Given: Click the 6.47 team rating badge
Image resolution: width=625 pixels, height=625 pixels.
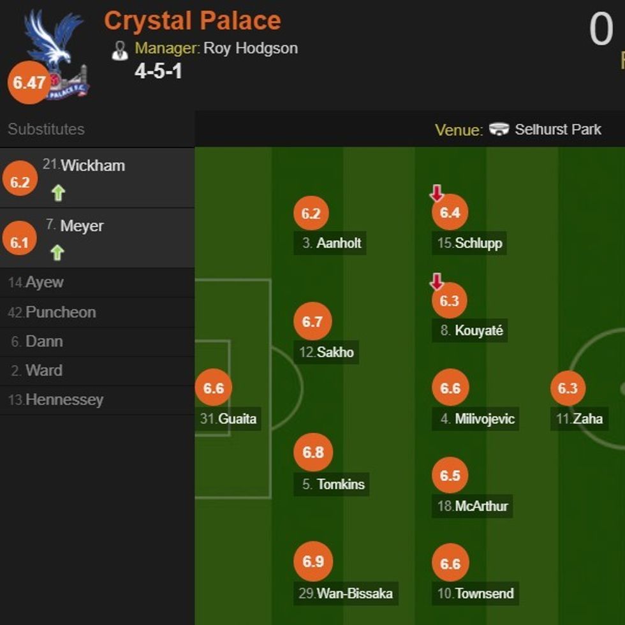Looking at the screenshot, I should [29, 83].
